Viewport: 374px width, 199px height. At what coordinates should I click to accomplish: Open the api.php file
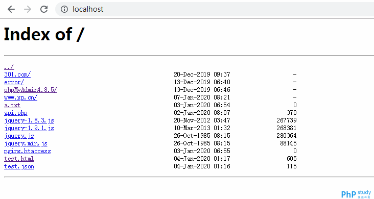[x=15, y=113]
